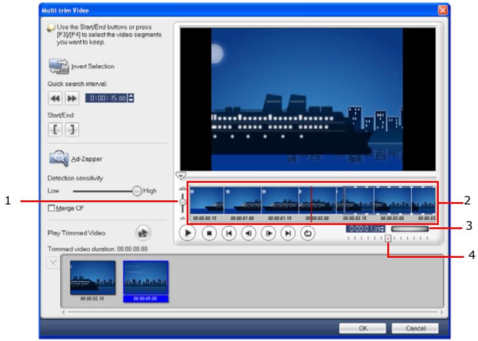Jump to the start of video
Viewport: 478px width, 341px height.
click(x=229, y=233)
